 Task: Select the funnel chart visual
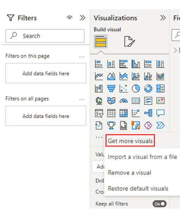tap(111, 88)
